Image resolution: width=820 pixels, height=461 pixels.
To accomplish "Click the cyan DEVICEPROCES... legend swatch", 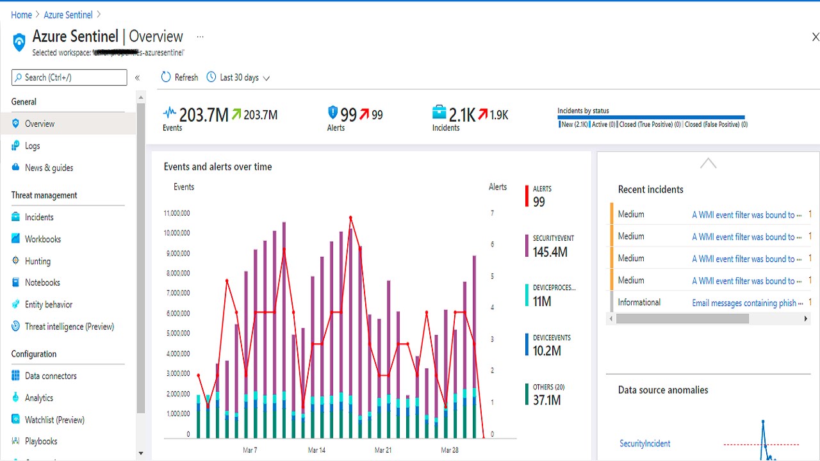I will coord(527,296).
